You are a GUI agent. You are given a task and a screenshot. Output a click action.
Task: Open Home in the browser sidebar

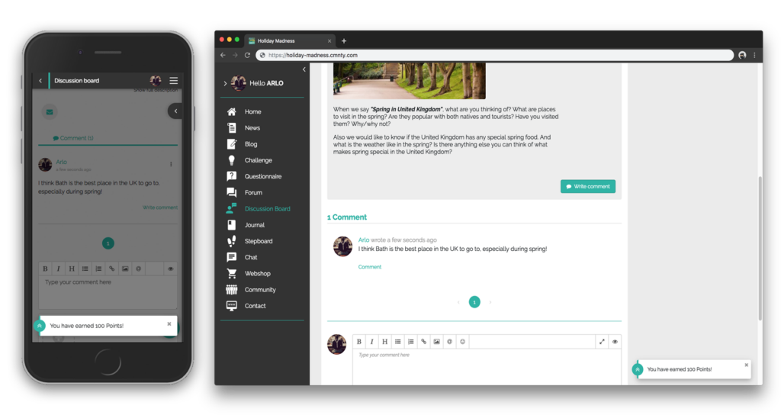252,111
